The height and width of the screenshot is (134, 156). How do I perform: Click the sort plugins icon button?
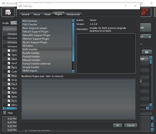(147, 52)
